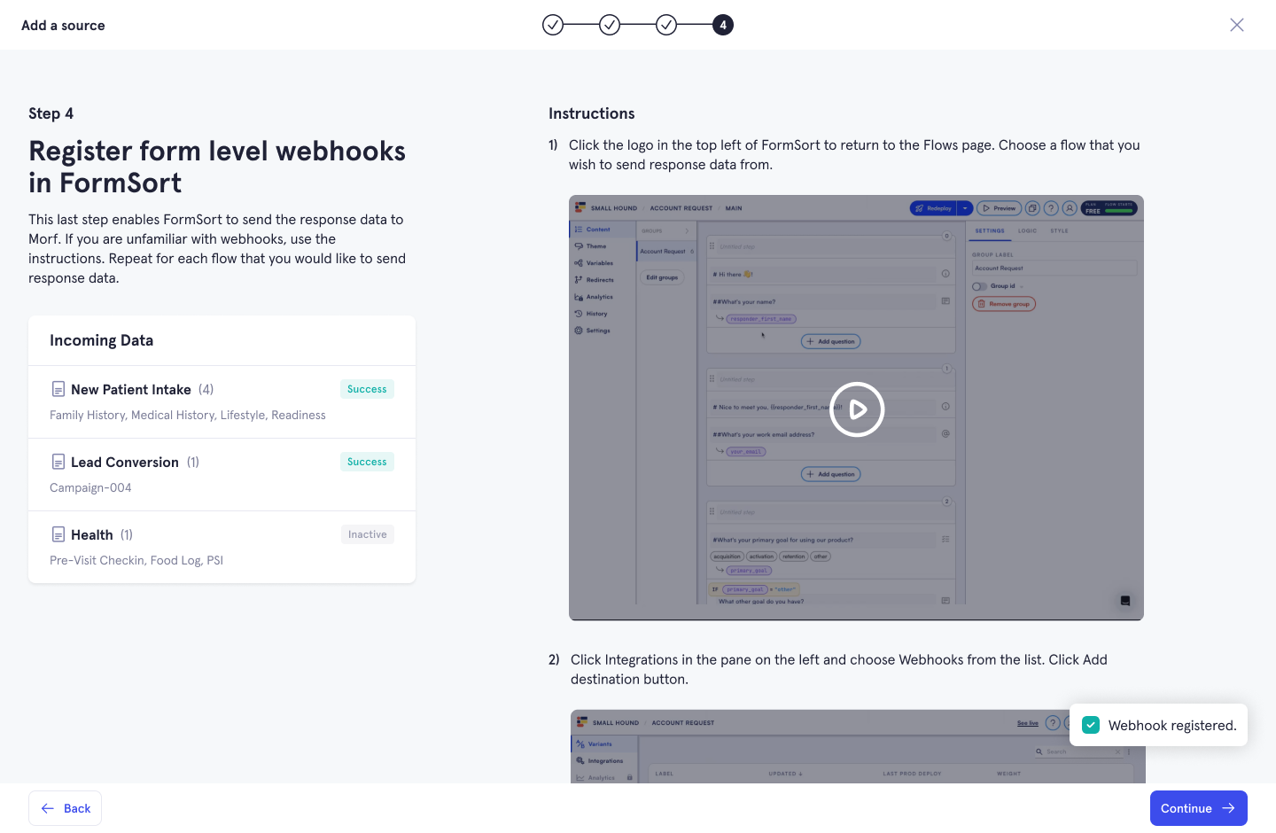Click the 'Add a source' title
The image size is (1276, 833).
tap(63, 25)
